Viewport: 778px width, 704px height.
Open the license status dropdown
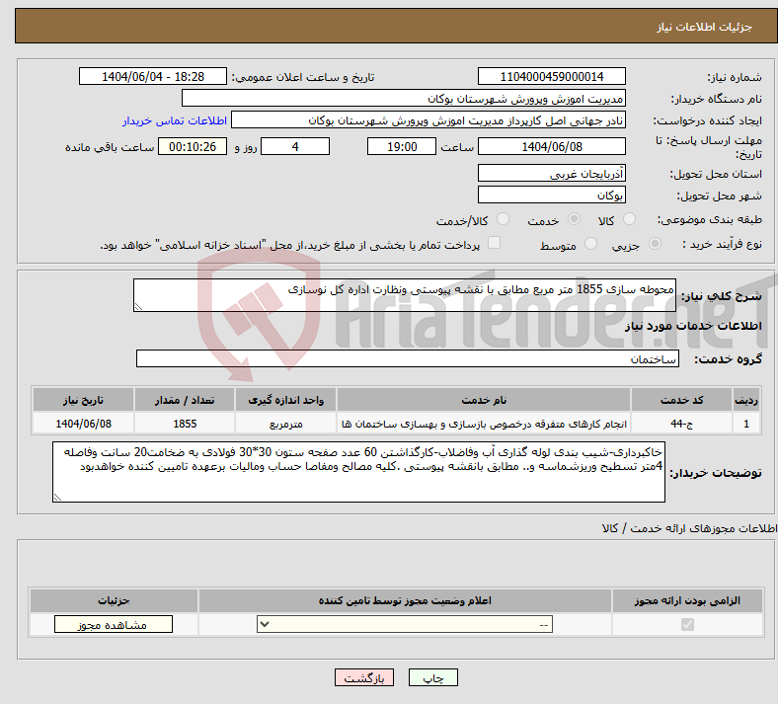point(405,624)
